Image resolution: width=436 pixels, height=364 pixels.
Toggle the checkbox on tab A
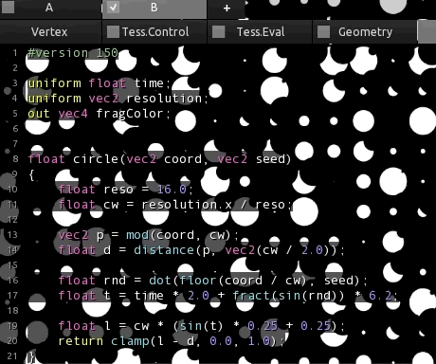(x=8, y=8)
